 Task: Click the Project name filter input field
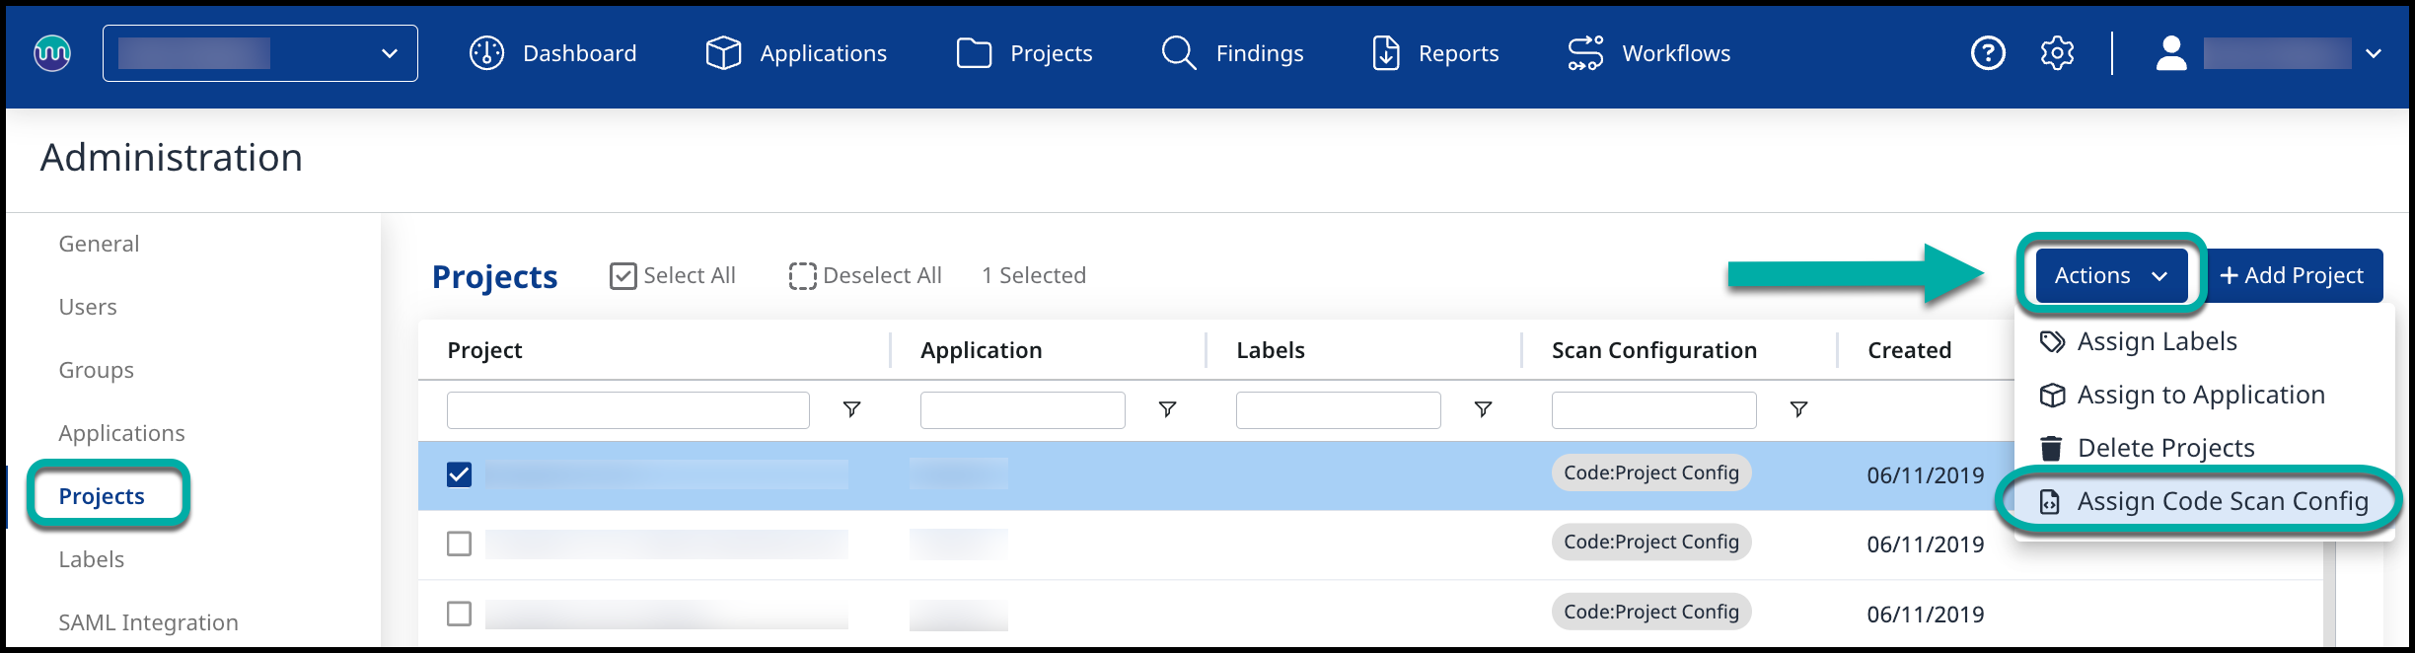point(627,409)
